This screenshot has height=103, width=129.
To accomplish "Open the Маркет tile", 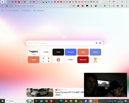I will (x=95, y=60).
